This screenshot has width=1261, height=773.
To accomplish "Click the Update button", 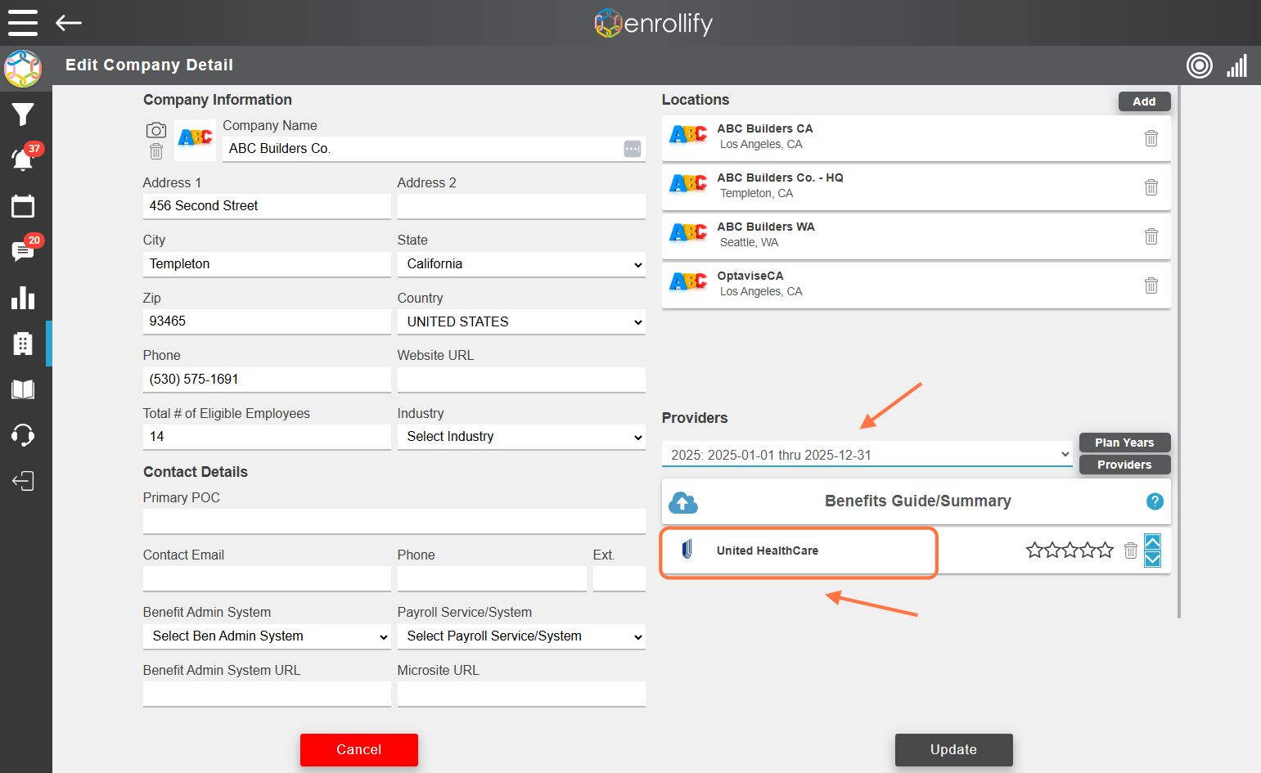I will pyautogui.click(x=954, y=750).
